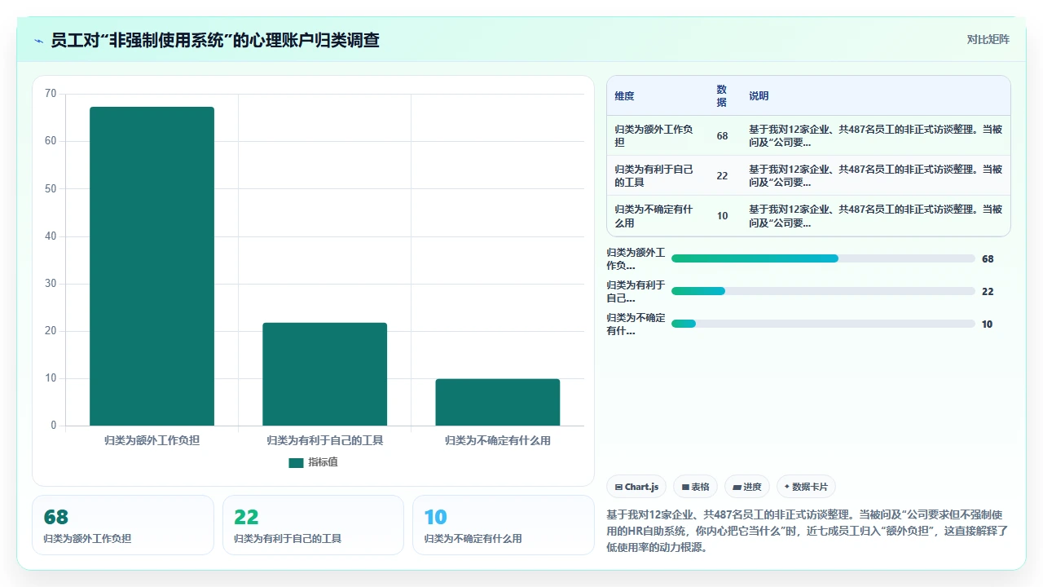Click the x-axis label 归类为不确定有什么用
This screenshot has width=1043, height=587.
coord(497,440)
